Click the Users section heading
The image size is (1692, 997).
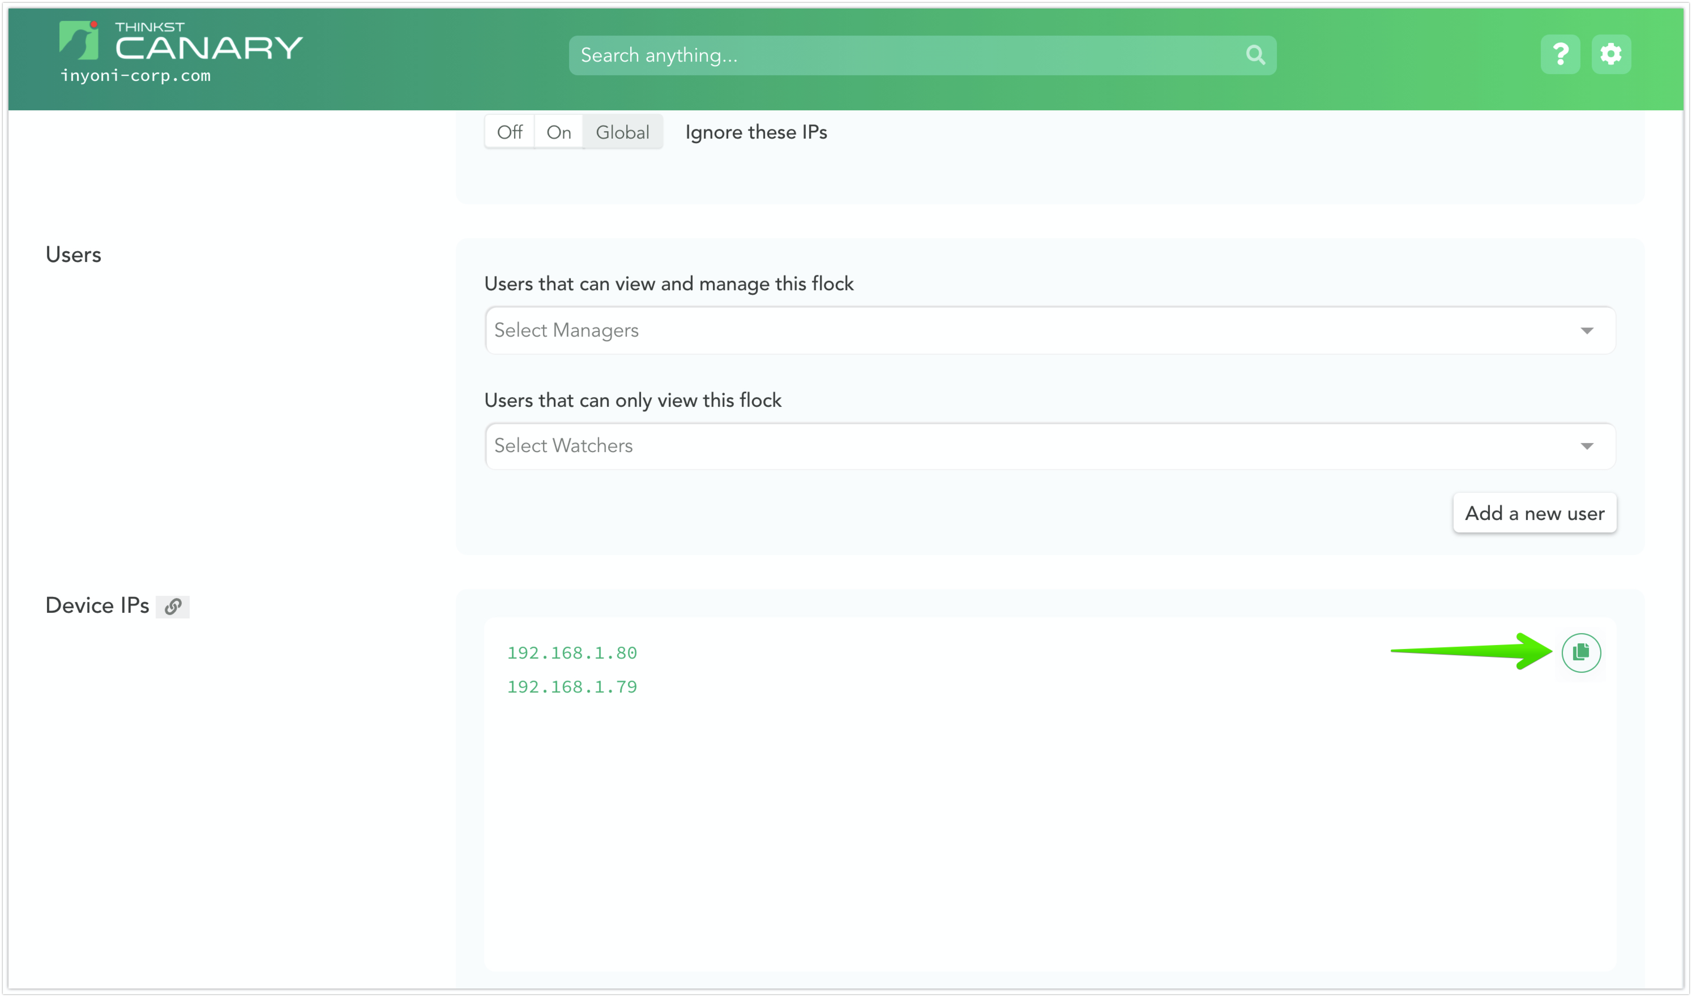pos(73,255)
